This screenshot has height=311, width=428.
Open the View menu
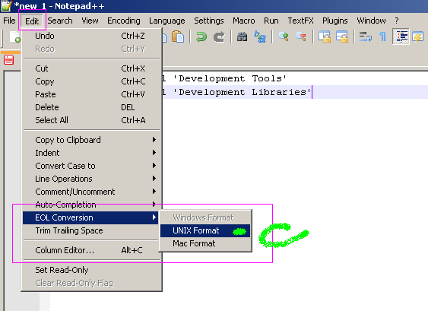90,21
